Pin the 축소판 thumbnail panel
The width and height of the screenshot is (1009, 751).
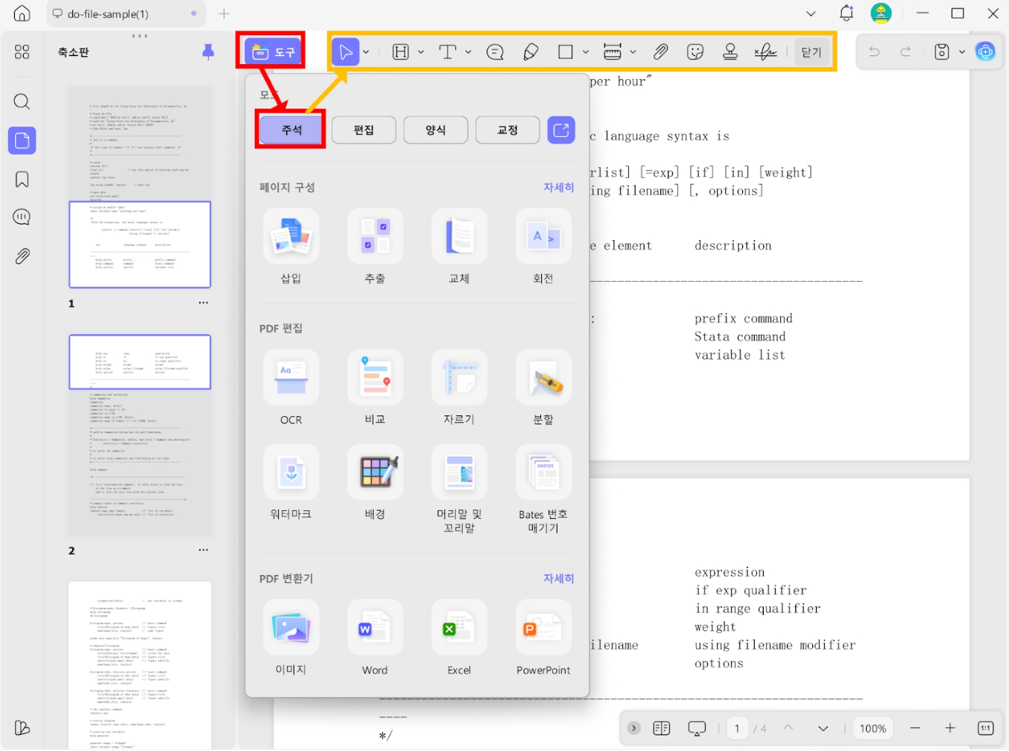pos(208,51)
